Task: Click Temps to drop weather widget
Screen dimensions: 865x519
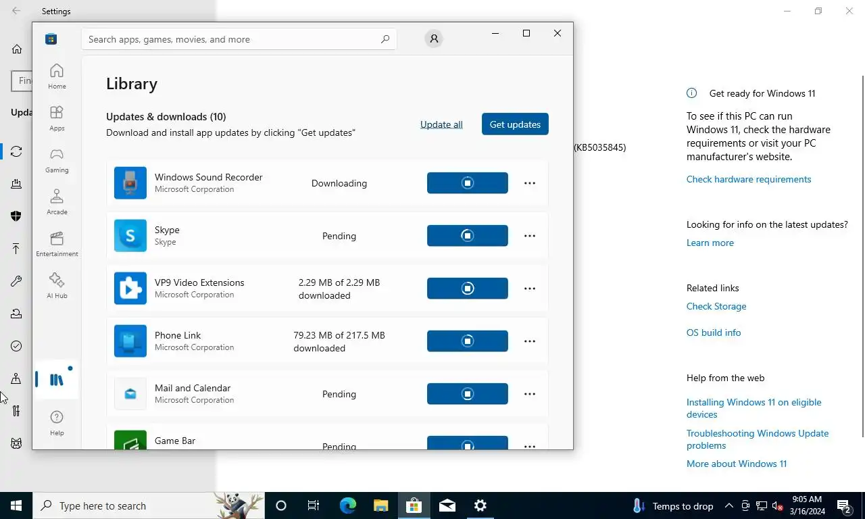Action: pos(673,505)
